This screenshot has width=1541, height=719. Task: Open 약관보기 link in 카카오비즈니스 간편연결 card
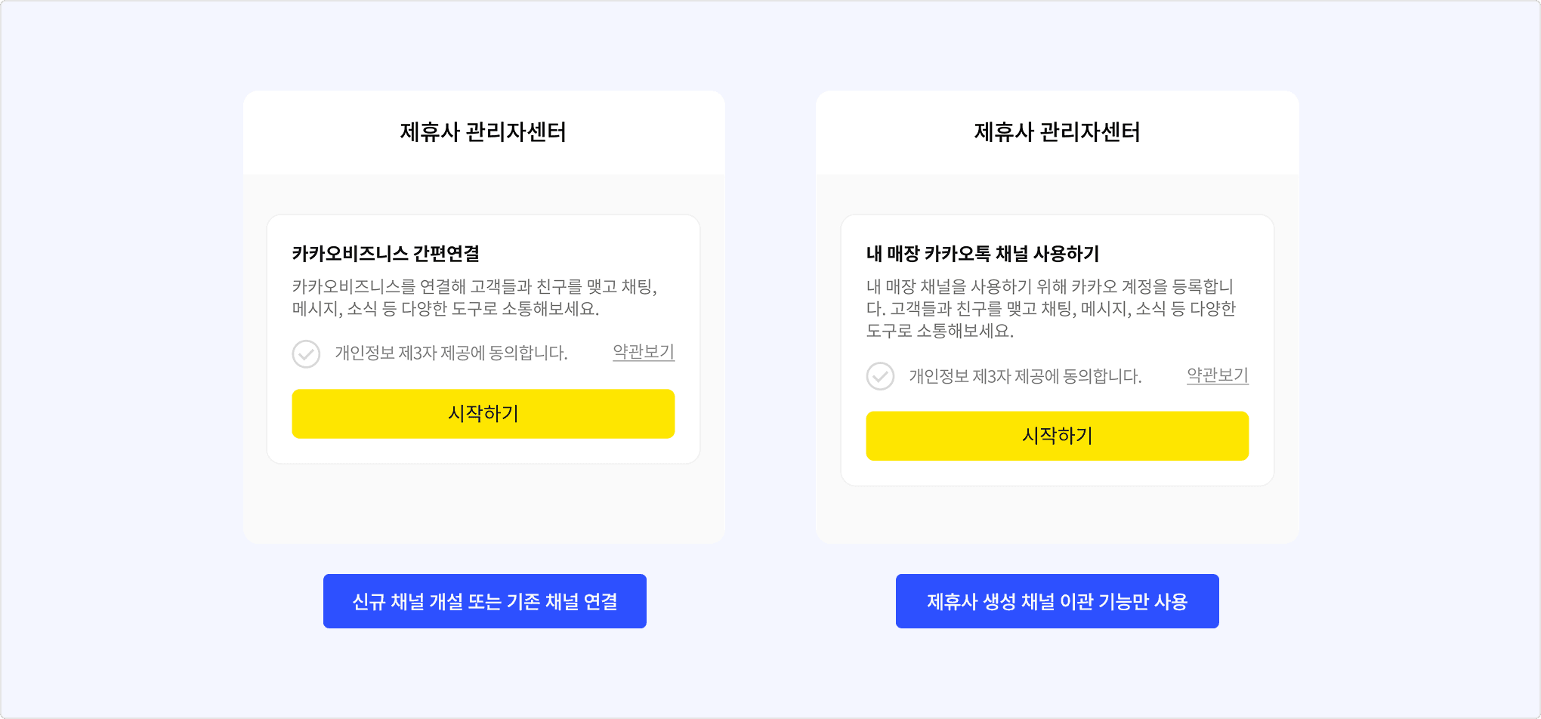pyautogui.click(x=643, y=352)
